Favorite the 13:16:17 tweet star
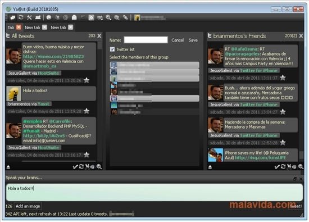Viewport: 309px width, 222px height. tap(87, 155)
